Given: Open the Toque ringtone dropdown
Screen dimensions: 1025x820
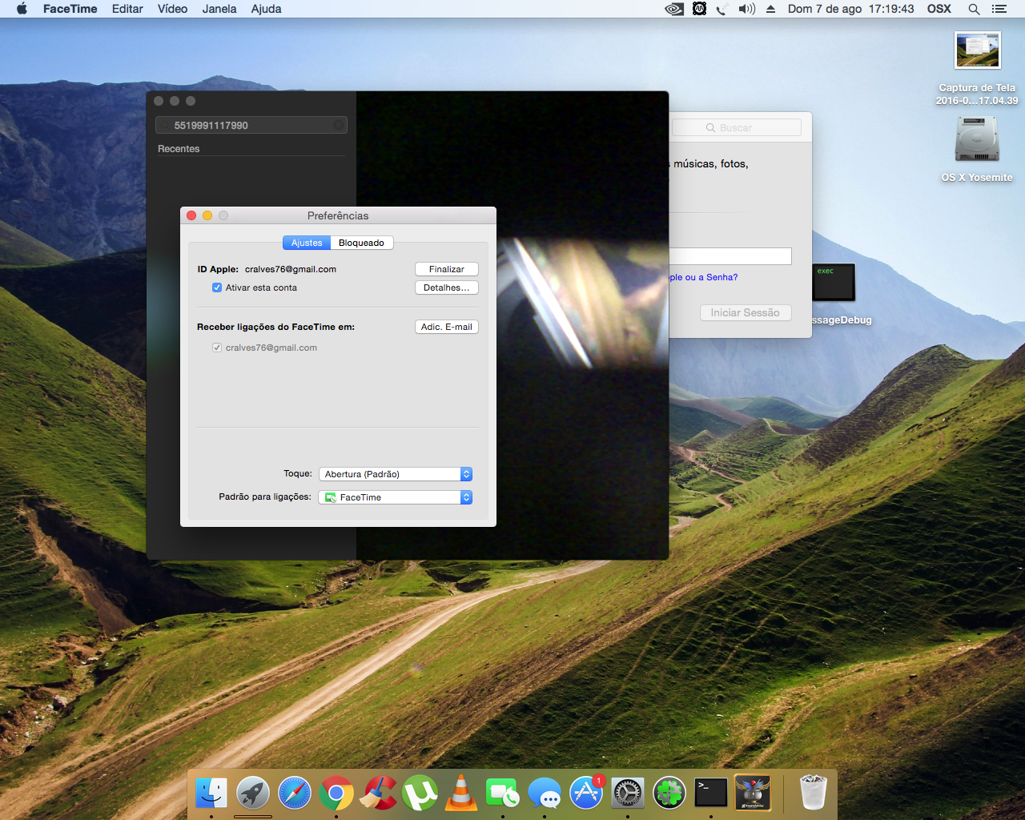Looking at the screenshot, I should coord(396,474).
